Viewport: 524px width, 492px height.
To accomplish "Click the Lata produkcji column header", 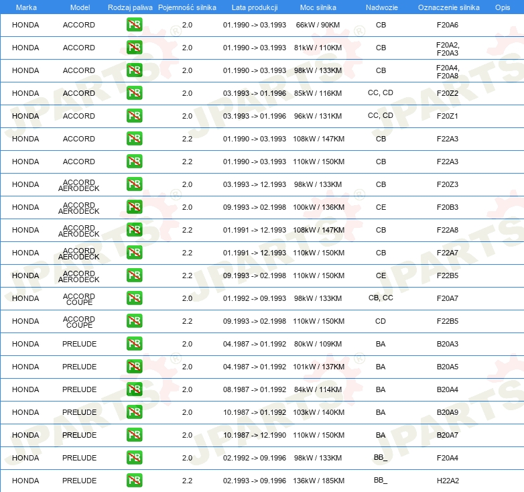I will click(255, 7).
